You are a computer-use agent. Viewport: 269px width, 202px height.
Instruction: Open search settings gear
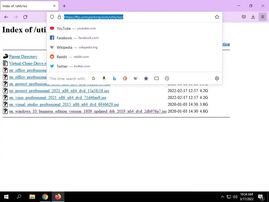(x=217, y=78)
